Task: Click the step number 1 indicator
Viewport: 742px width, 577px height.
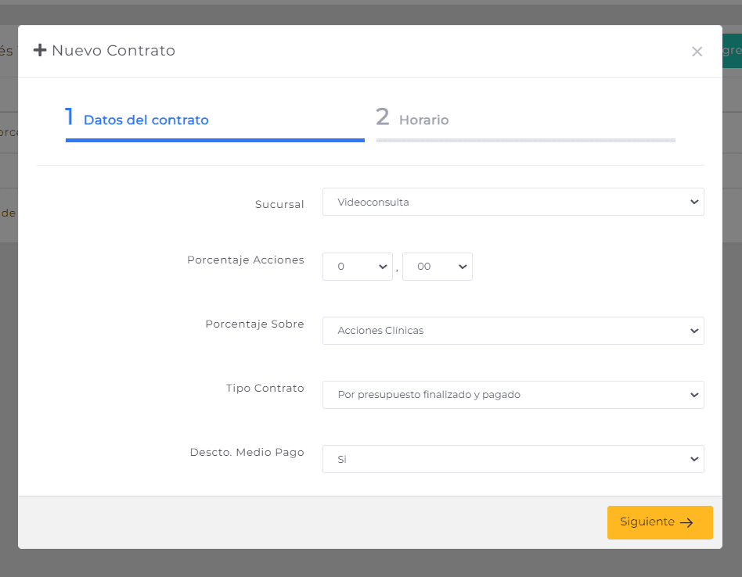Action: [70, 116]
